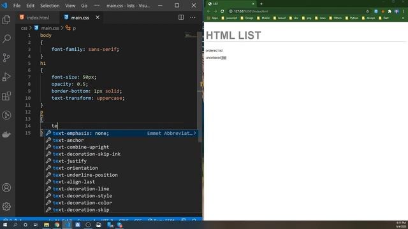Open the javascript bookmarks folder
The width and height of the screenshot is (408, 229).
click(x=229, y=18)
